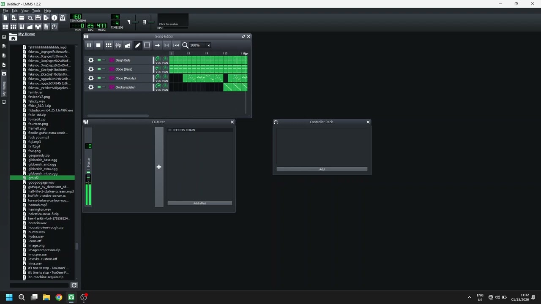
Task: Open Sleigh Bells track gear menu
Action: point(91,60)
